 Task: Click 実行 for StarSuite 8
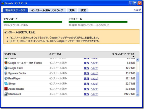coord(86,94)
